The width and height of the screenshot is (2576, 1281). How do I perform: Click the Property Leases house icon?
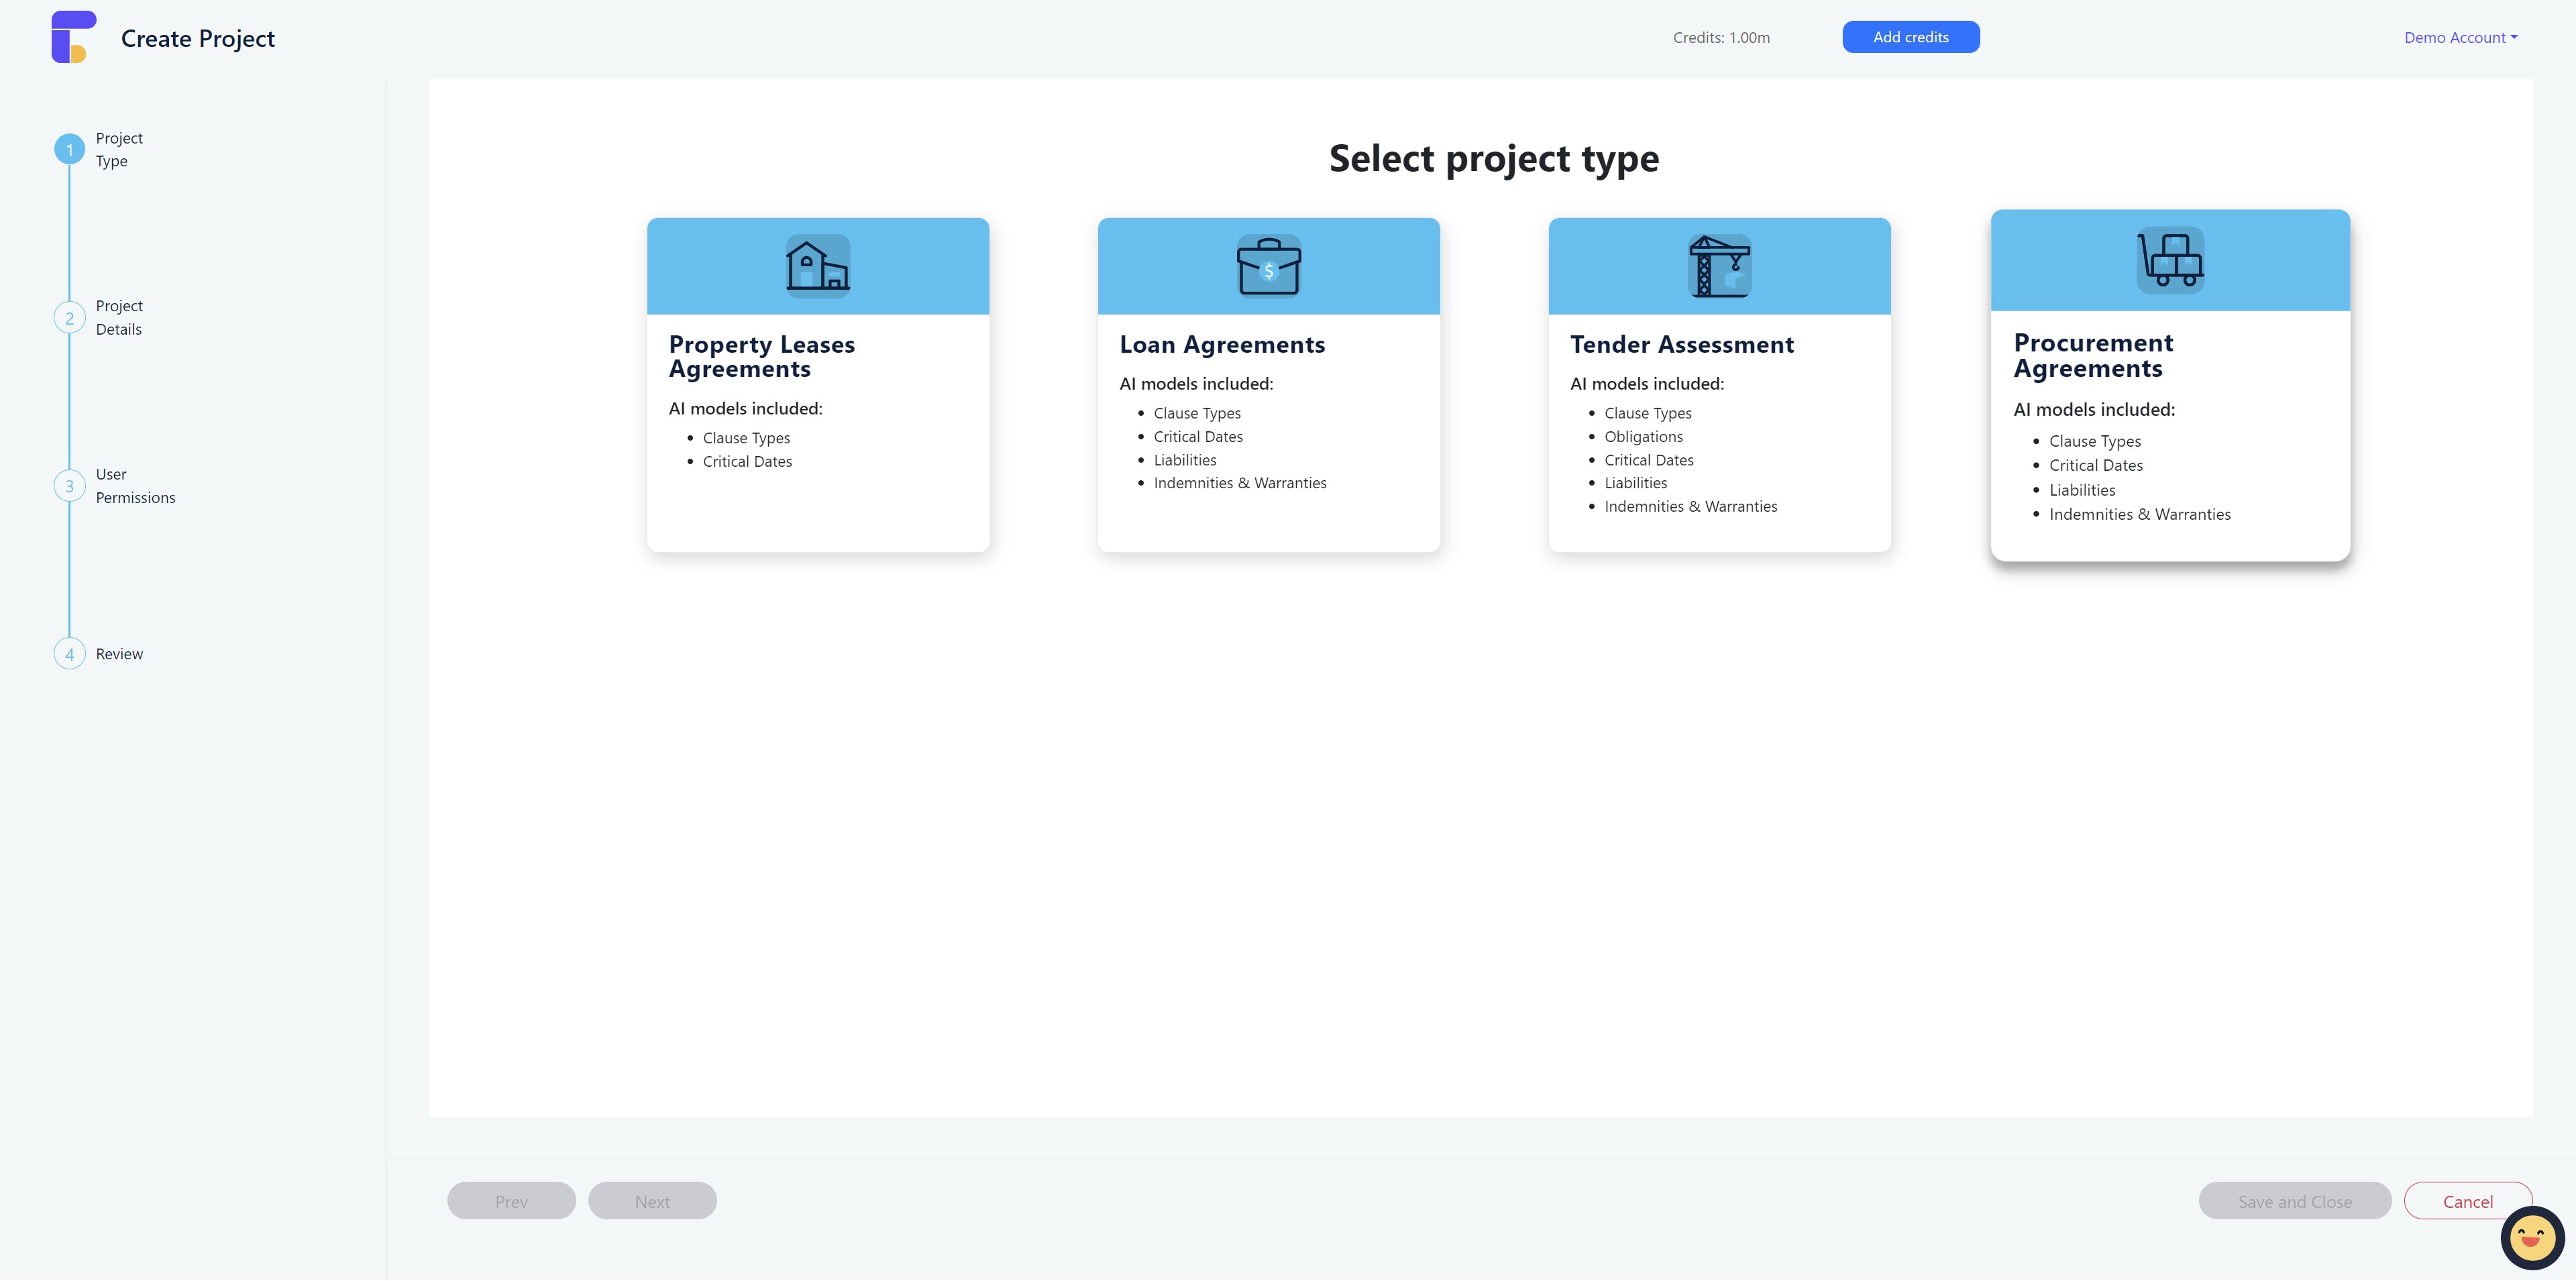pos(817,266)
